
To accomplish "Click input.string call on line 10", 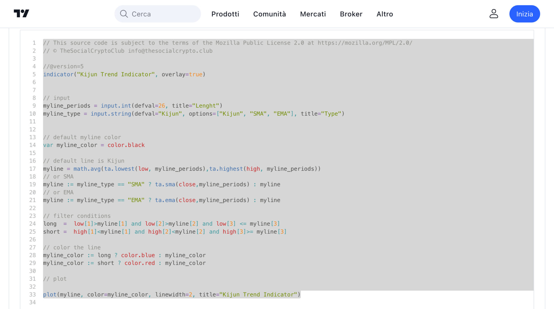I will (111, 114).
